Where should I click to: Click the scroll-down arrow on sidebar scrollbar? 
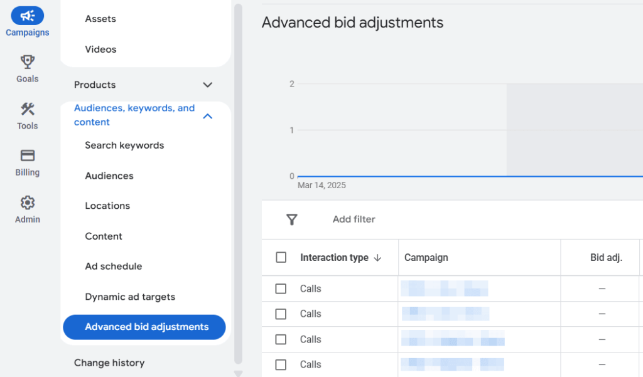tap(239, 373)
